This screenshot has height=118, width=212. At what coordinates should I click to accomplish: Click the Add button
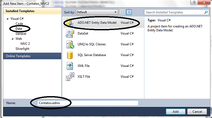(x=175, y=112)
